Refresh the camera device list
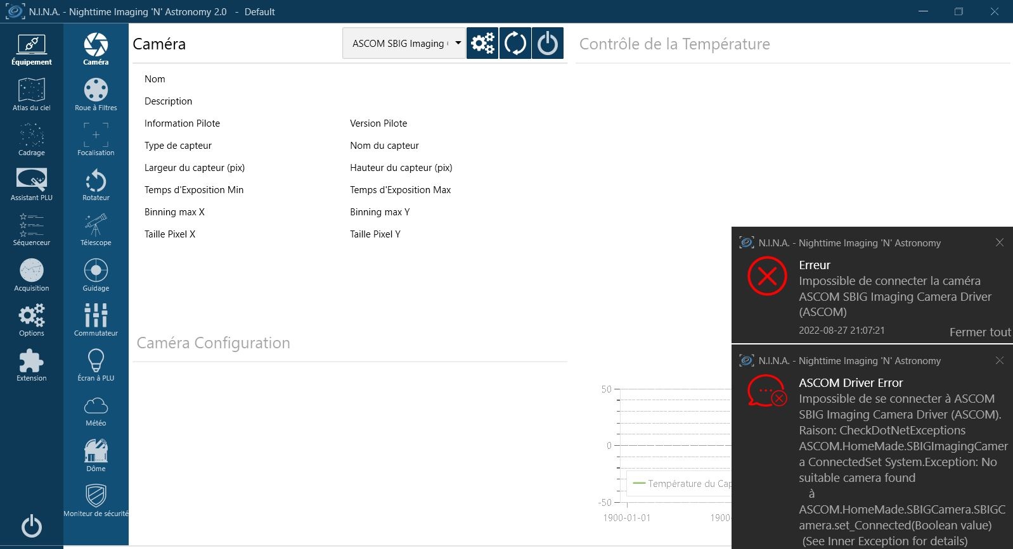The height and width of the screenshot is (549, 1013). (x=515, y=43)
